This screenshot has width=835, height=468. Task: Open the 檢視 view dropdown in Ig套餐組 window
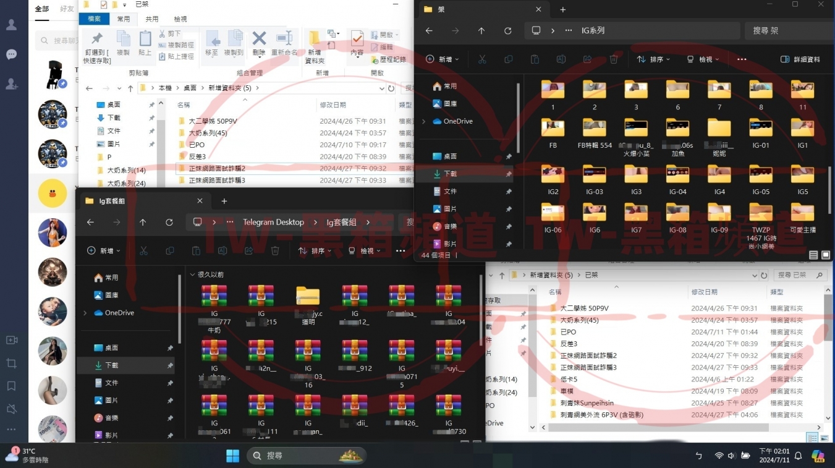(365, 251)
